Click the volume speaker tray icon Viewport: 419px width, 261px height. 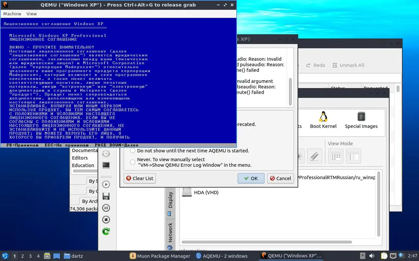point(372,256)
